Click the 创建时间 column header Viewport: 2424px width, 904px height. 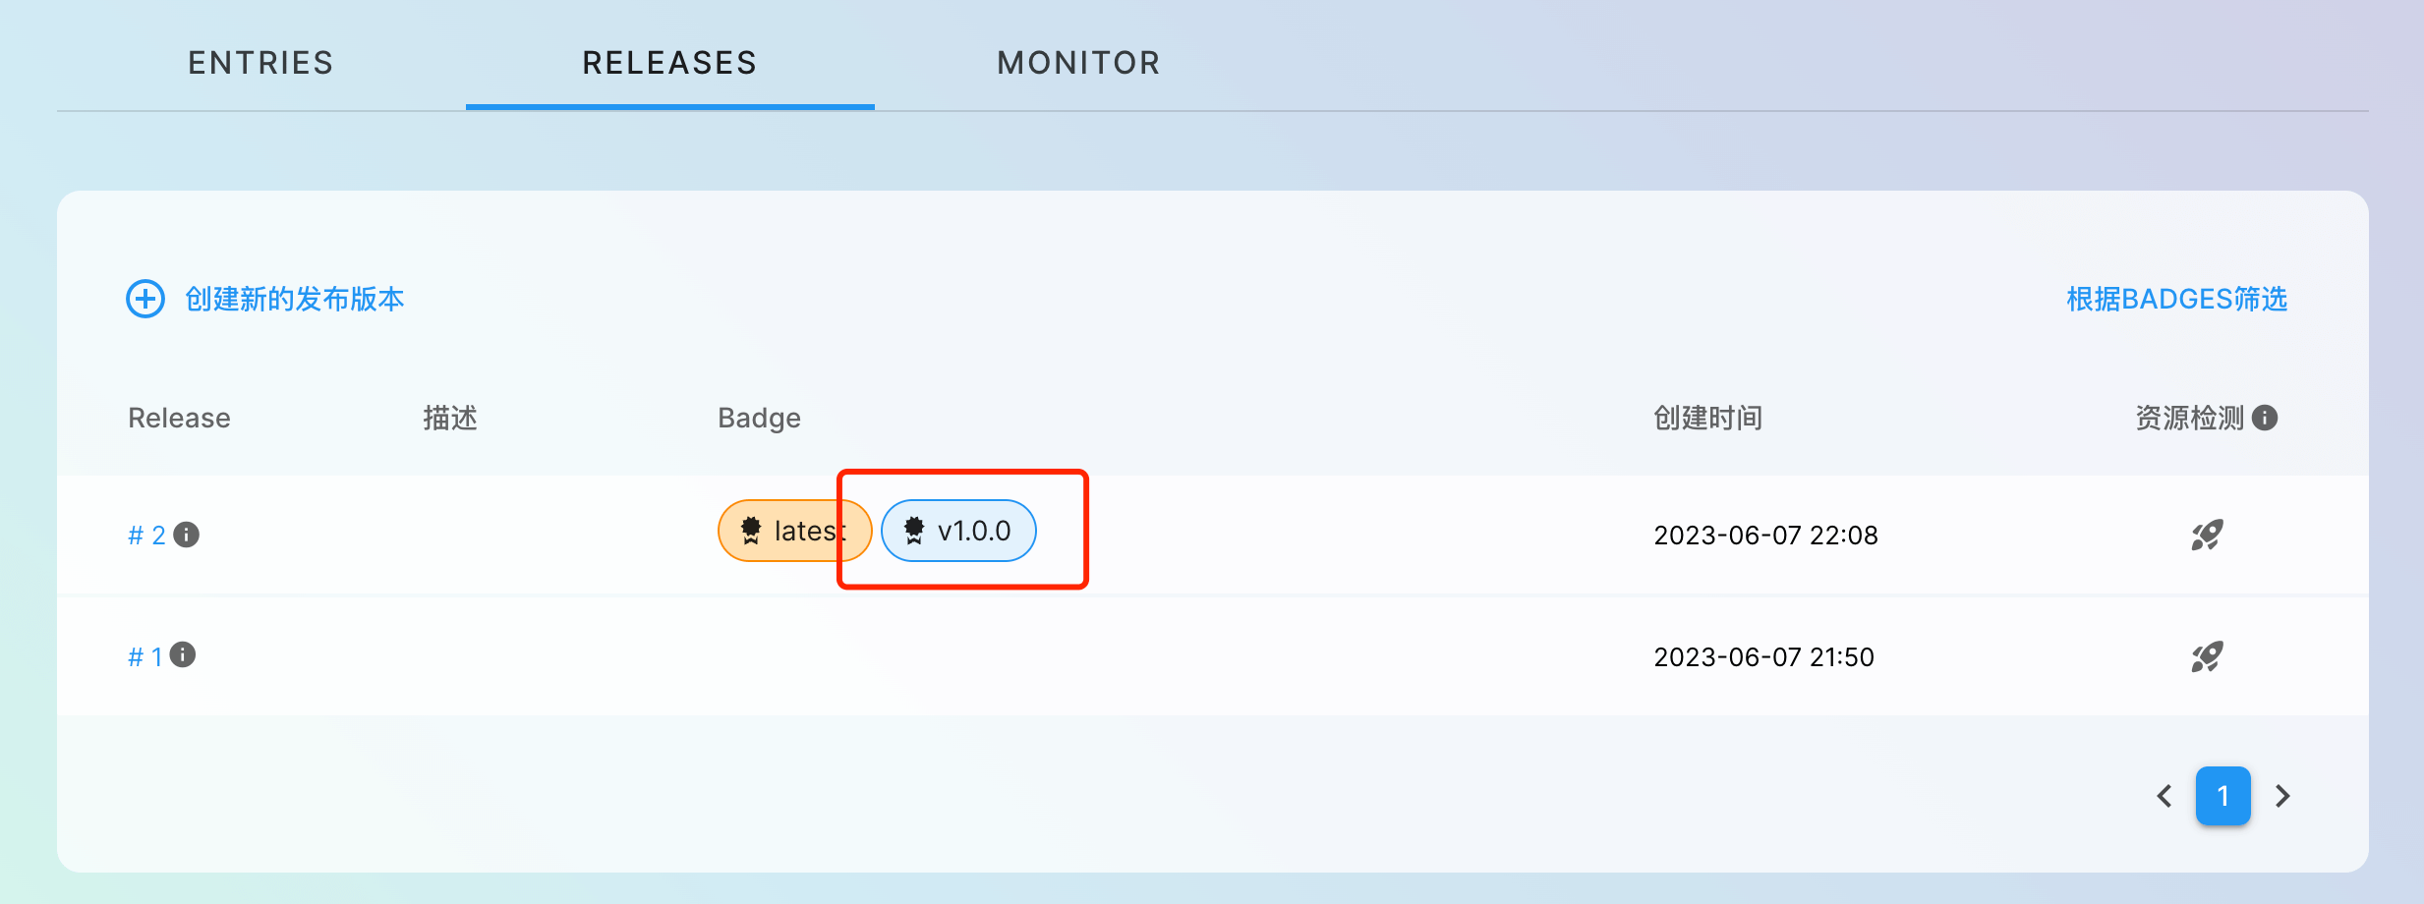[1707, 418]
